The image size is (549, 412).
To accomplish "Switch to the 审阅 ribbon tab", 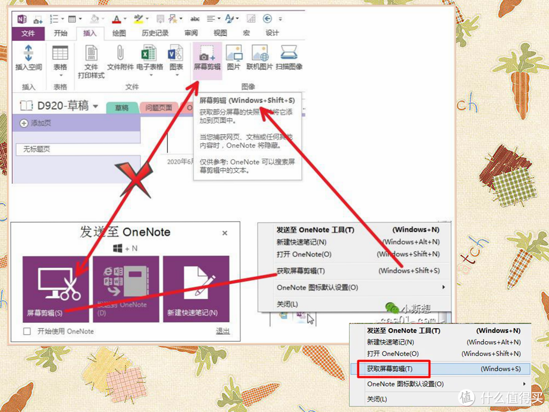I will 191,33.
